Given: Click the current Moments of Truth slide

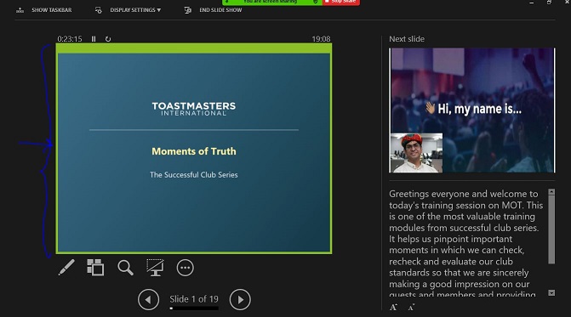Looking at the screenshot, I should (x=194, y=149).
